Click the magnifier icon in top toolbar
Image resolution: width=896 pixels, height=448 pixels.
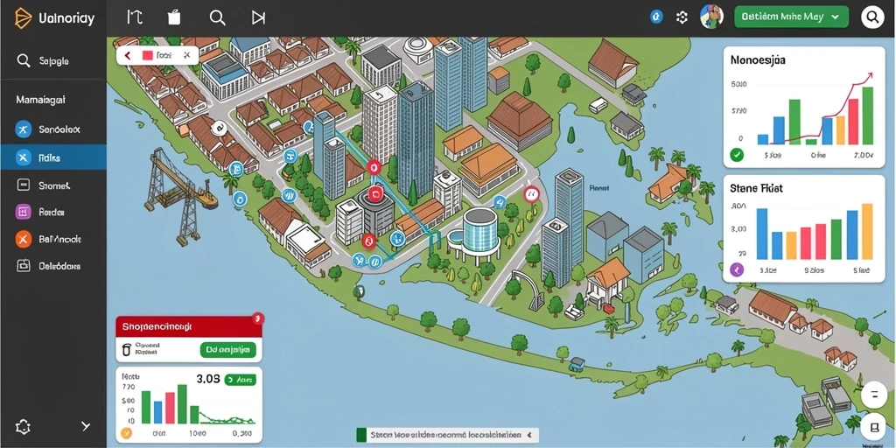(217, 17)
